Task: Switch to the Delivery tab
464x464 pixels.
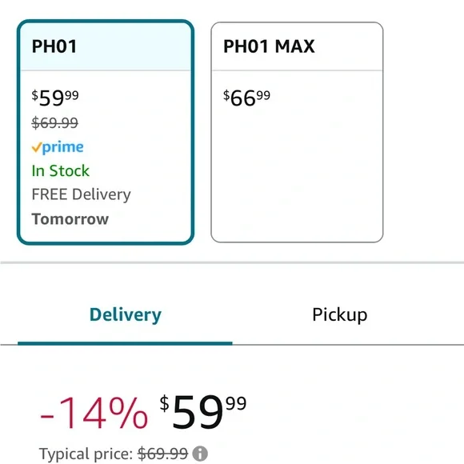Action: [x=125, y=314]
